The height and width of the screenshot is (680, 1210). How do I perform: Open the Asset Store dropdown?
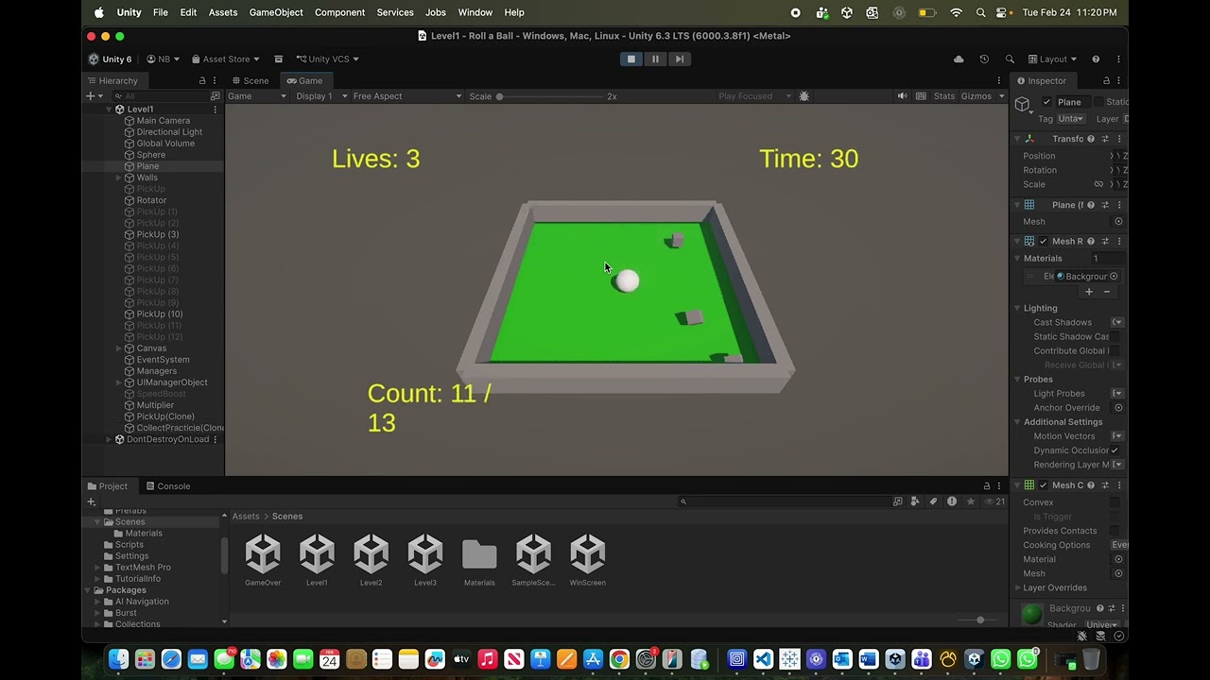click(x=225, y=59)
